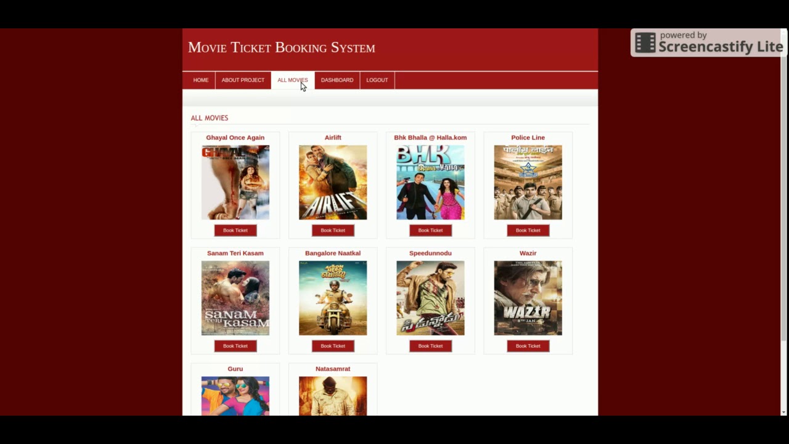The width and height of the screenshot is (789, 444).
Task: Click Book Ticket under Sanam Teri Kasam
Action: [235, 346]
